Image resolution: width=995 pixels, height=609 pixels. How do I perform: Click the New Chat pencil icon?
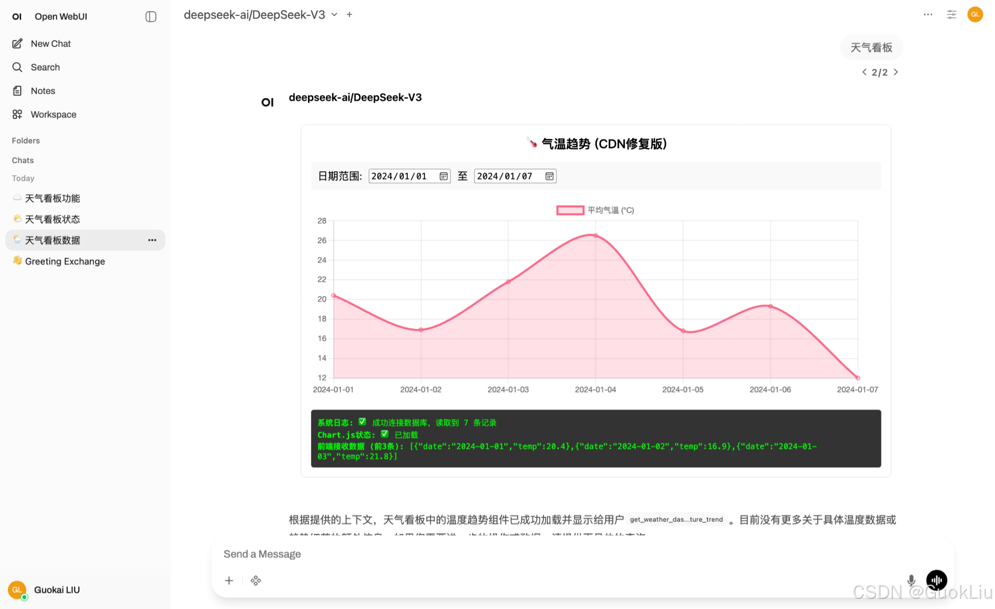click(x=18, y=44)
